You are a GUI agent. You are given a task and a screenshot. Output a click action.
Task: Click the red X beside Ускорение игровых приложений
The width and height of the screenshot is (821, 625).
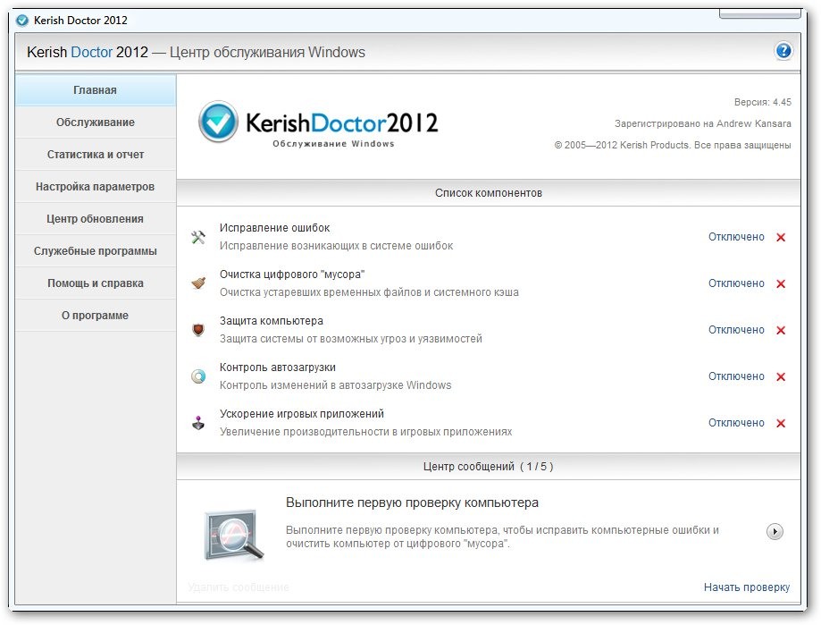pos(781,423)
